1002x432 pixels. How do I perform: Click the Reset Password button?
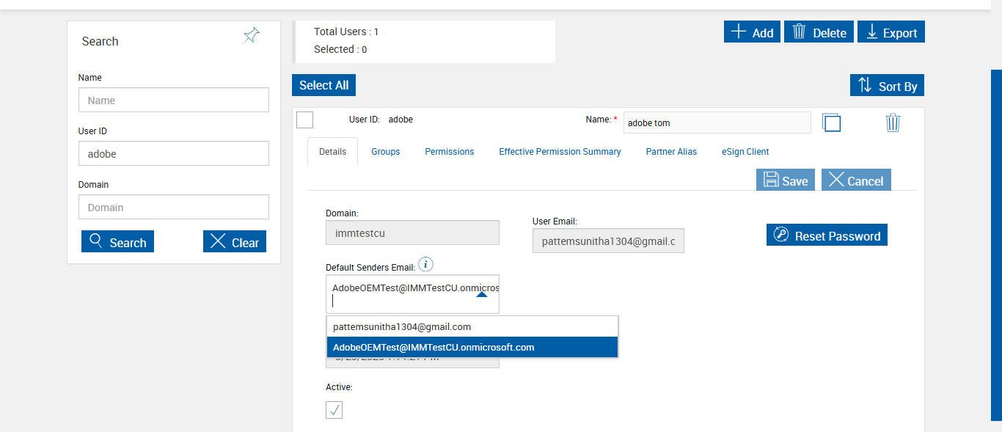point(827,235)
